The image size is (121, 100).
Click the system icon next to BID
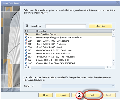(x=26, y=50)
